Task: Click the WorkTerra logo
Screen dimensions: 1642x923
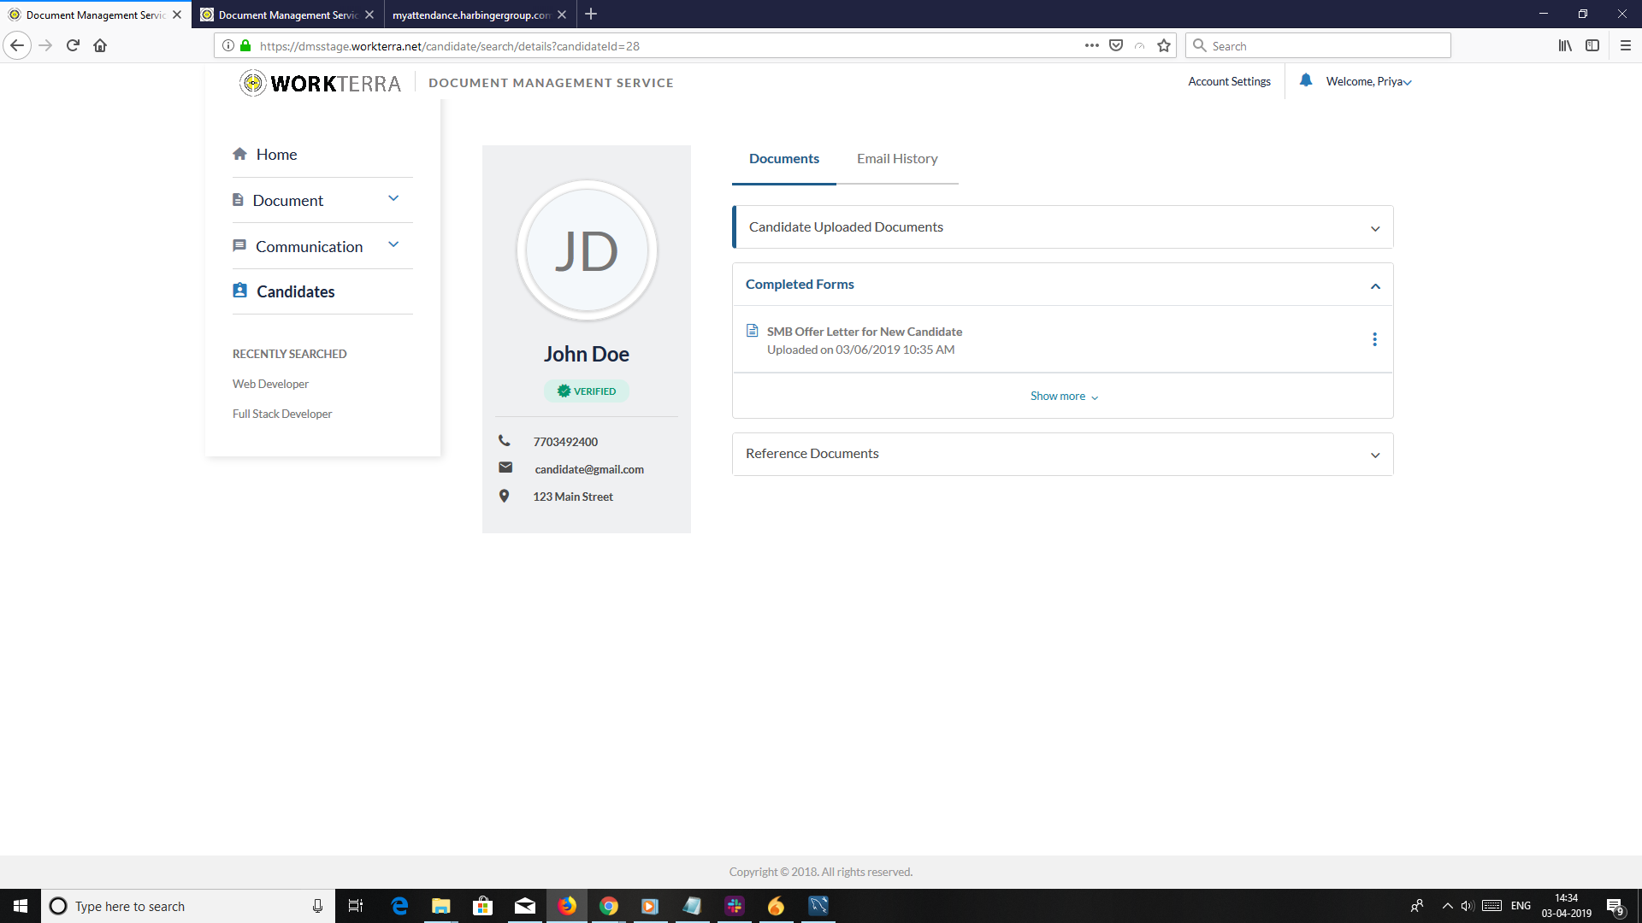Action: pos(321,83)
